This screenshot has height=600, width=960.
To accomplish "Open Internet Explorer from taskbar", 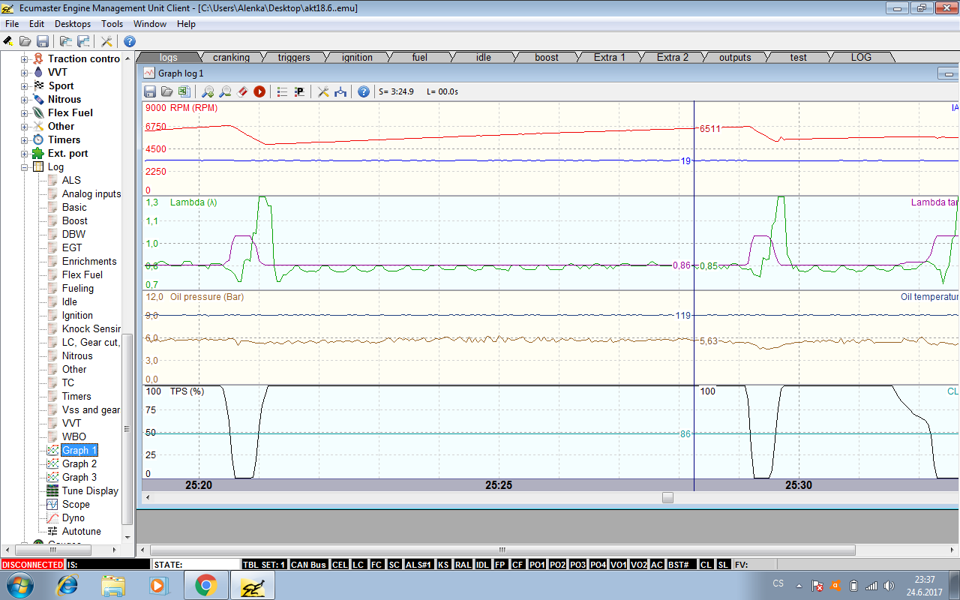I will point(67,584).
